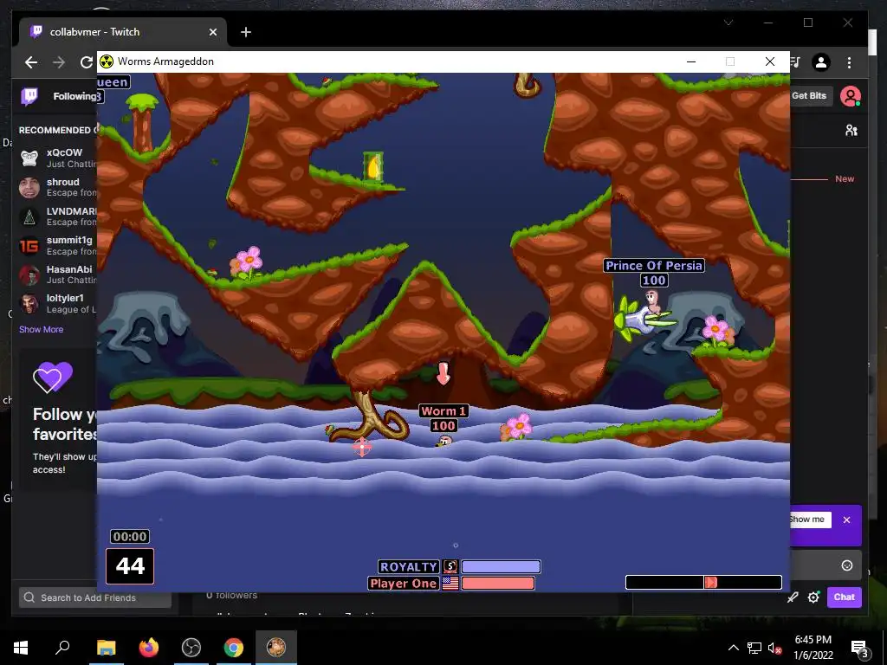
Task: Switch to Worms Armageddon taskbar icon
Action: 276,648
